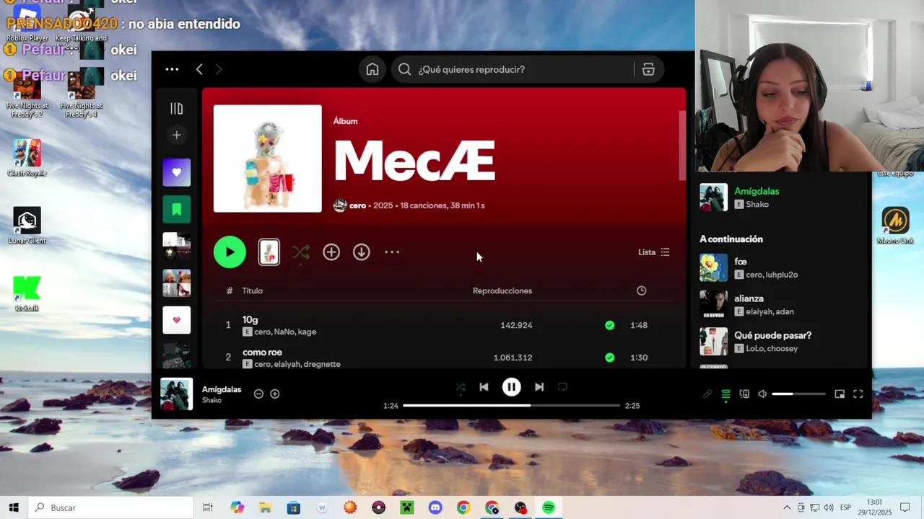Click the minus circle beside Amígdalas
This screenshot has height=519, width=924.
258,394
